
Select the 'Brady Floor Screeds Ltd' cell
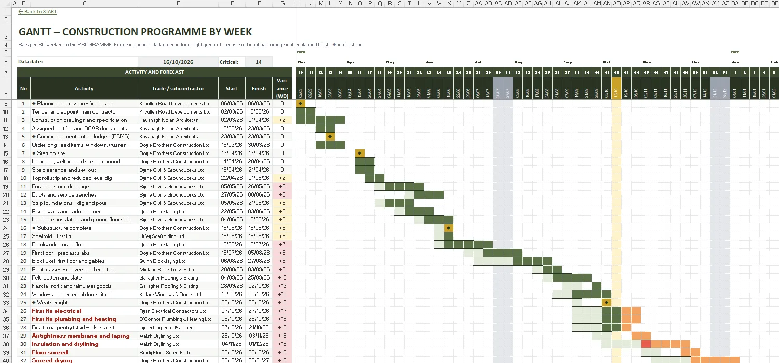point(178,352)
